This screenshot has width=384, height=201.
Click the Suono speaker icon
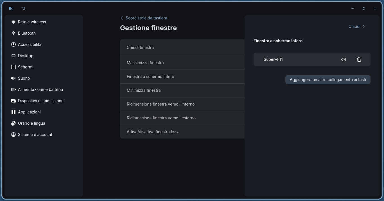pyautogui.click(x=13, y=78)
